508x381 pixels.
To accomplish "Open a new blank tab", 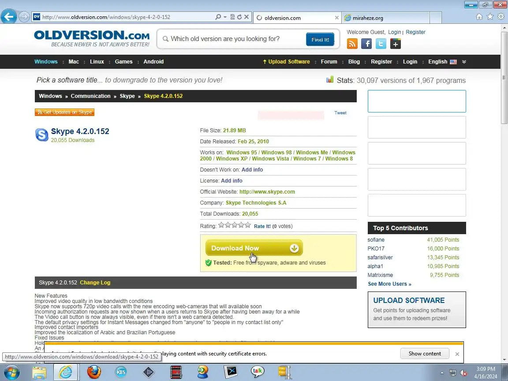I will (435, 18).
